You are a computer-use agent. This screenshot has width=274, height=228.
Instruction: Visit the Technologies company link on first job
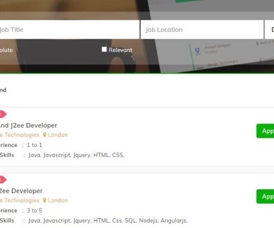point(20,135)
